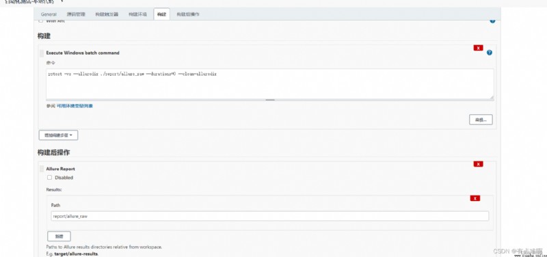Delete the Allure Report post-build action

click(x=478, y=164)
